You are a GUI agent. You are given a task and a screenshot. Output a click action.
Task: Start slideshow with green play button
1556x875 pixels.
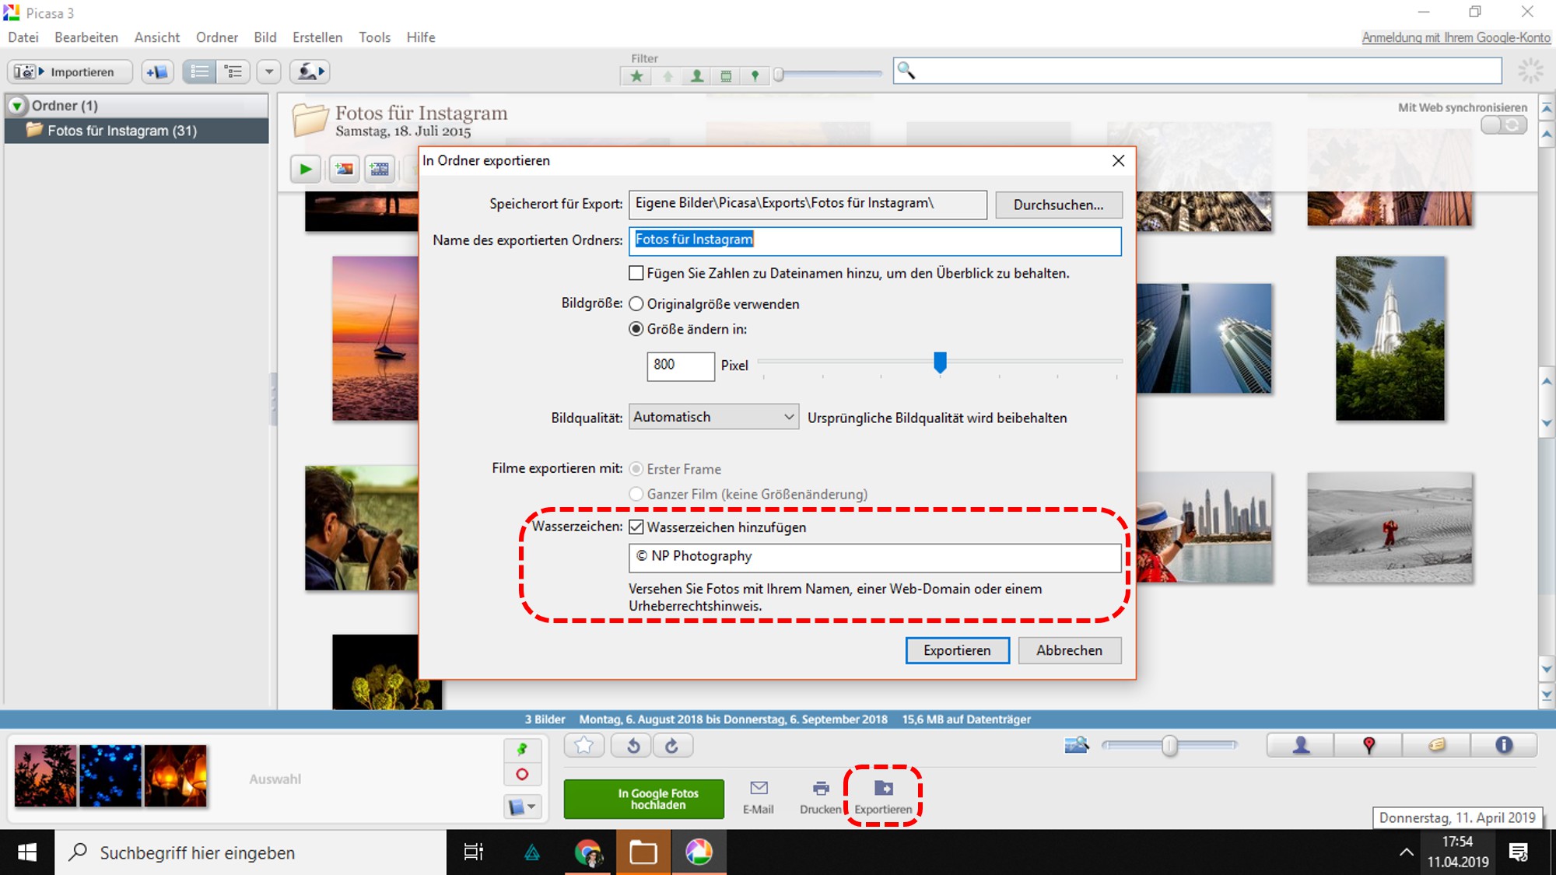tap(306, 169)
